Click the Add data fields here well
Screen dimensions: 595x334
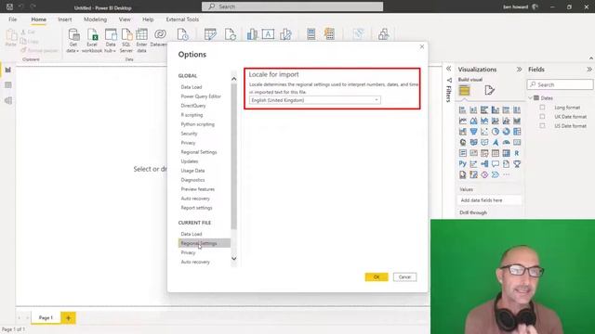pos(489,200)
